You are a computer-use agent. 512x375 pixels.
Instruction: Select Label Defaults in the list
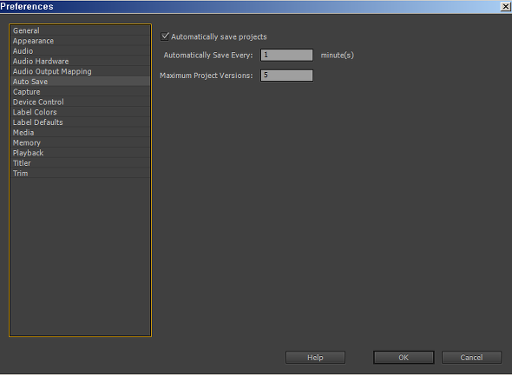[81, 122]
